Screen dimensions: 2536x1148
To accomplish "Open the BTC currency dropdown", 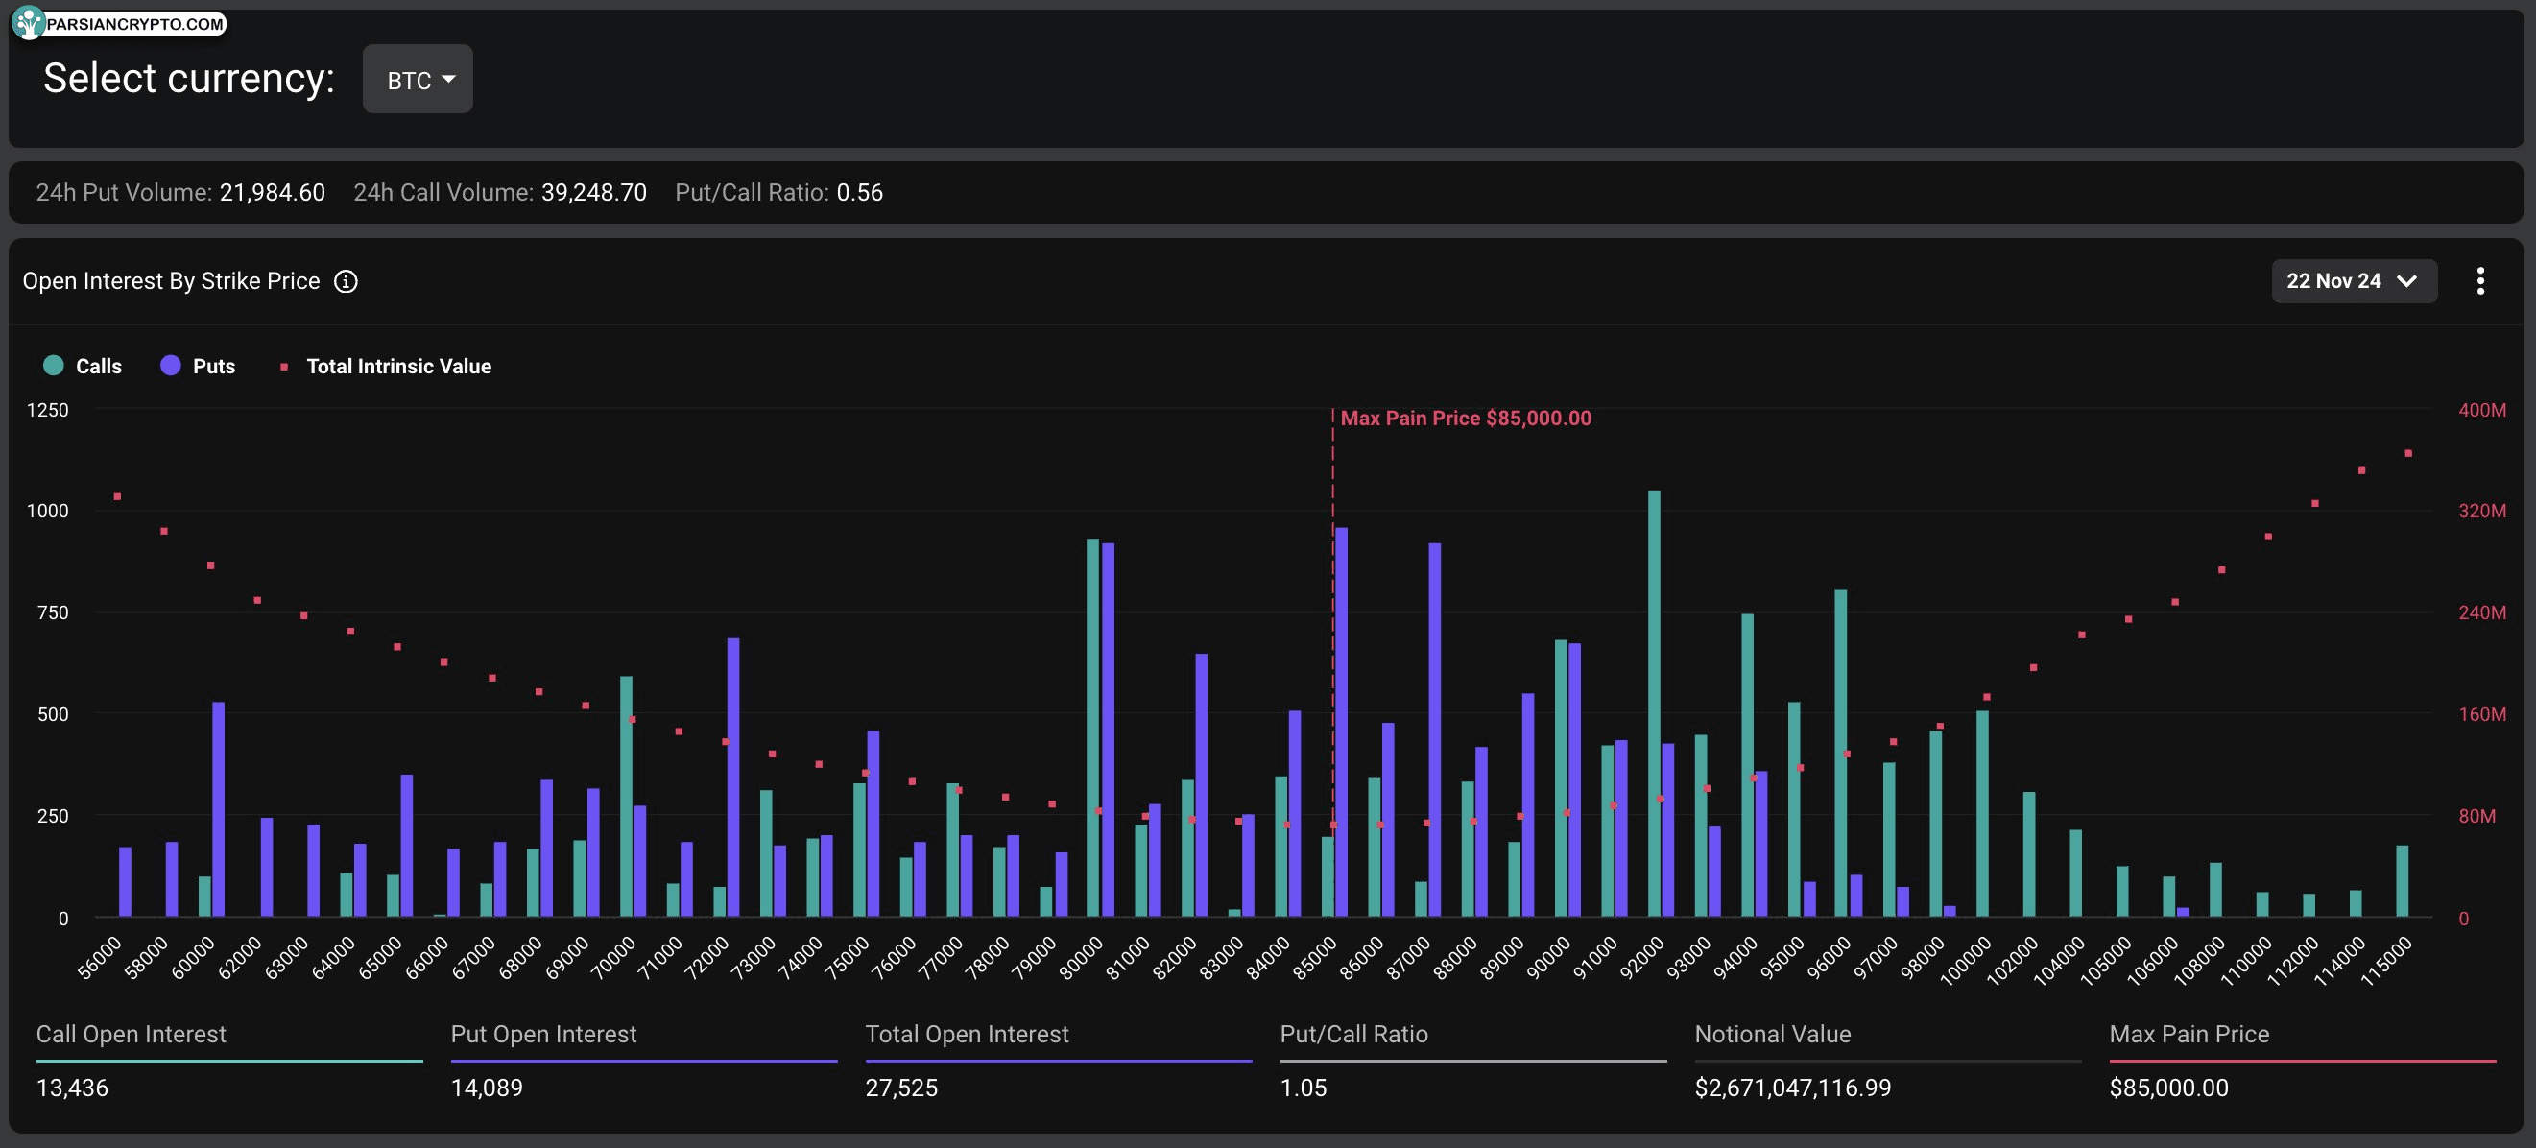I will [x=418, y=79].
